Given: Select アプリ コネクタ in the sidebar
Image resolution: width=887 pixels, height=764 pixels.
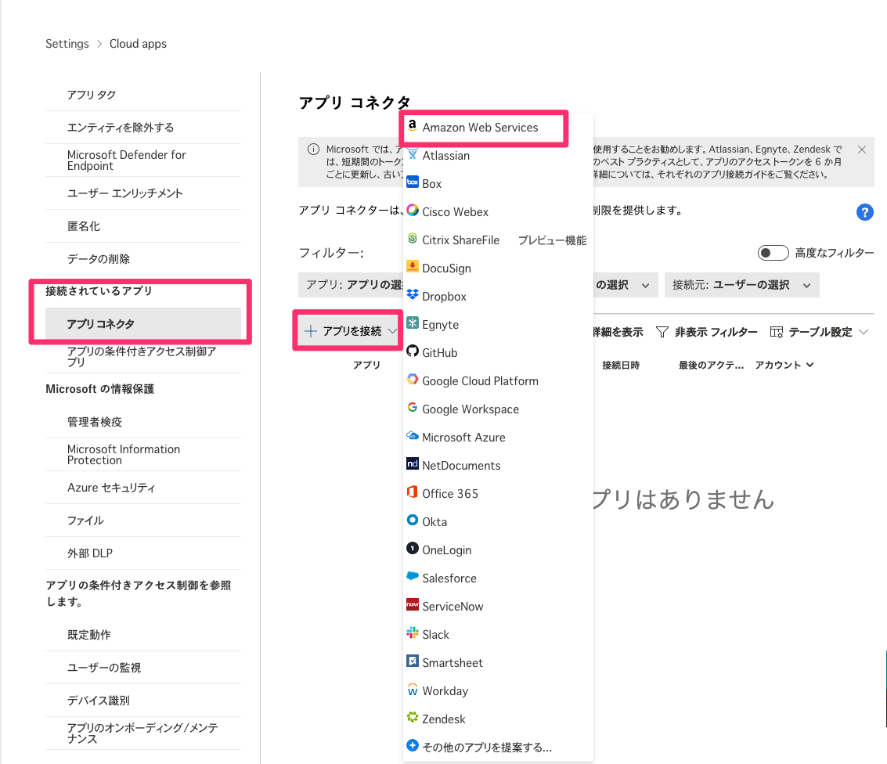Looking at the screenshot, I should tap(143, 323).
